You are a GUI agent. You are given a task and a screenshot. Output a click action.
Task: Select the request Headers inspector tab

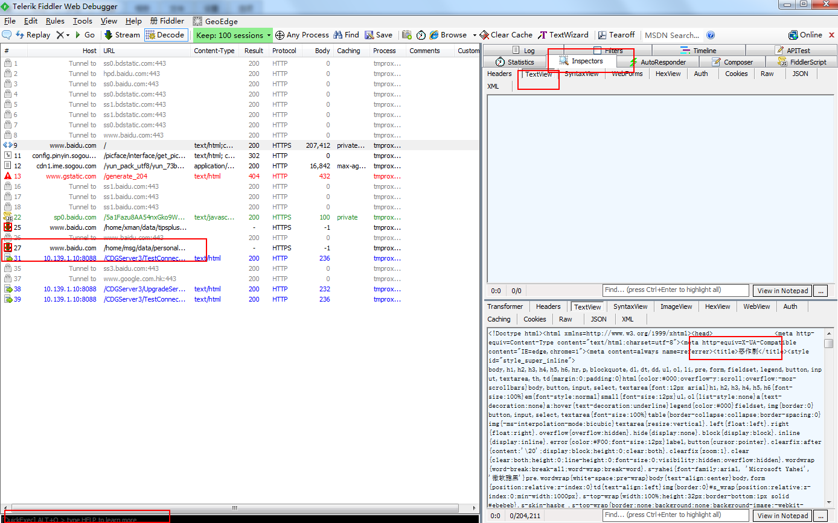click(499, 74)
